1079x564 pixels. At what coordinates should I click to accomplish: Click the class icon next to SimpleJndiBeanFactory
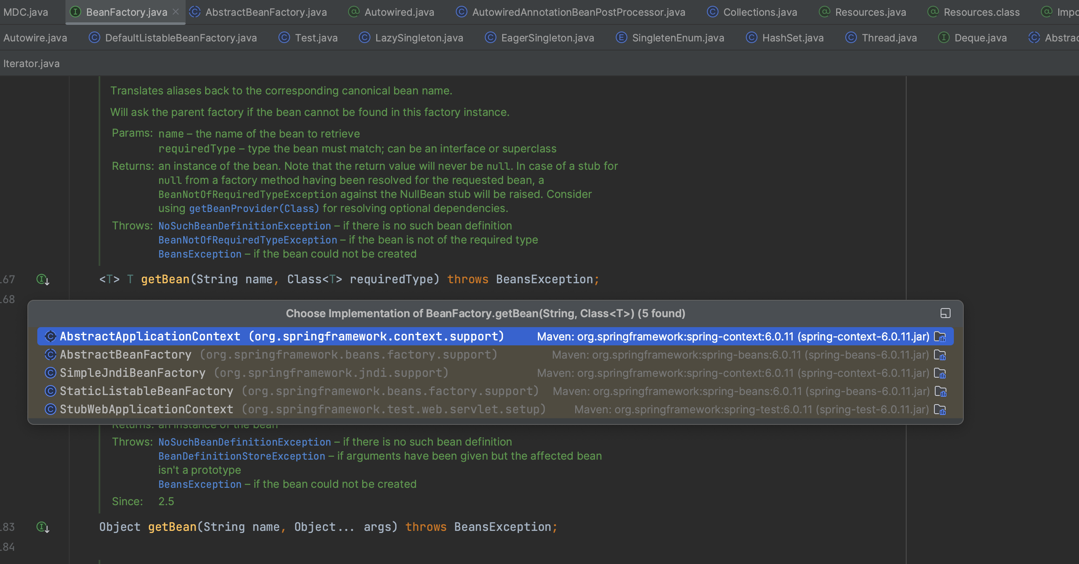(x=50, y=373)
